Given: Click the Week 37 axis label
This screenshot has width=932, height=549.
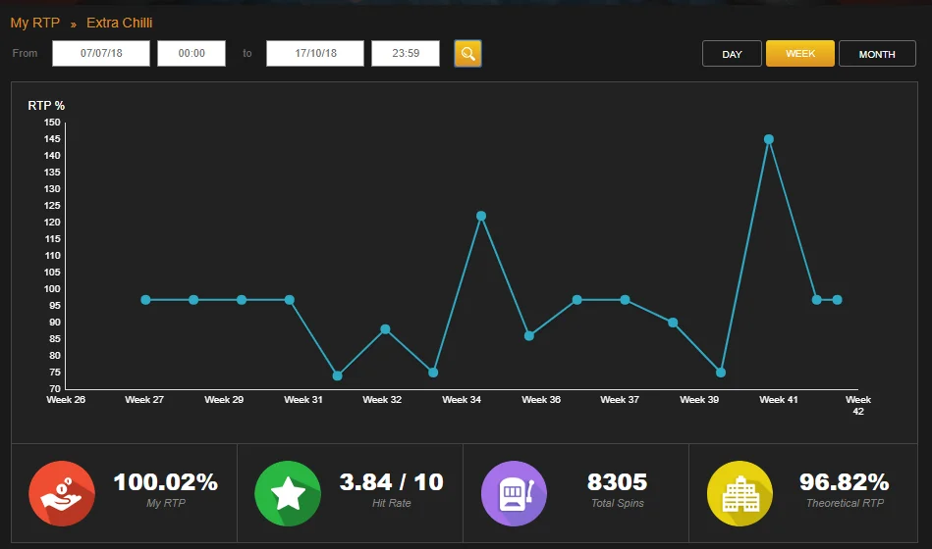Looking at the screenshot, I should [x=620, y=399].
